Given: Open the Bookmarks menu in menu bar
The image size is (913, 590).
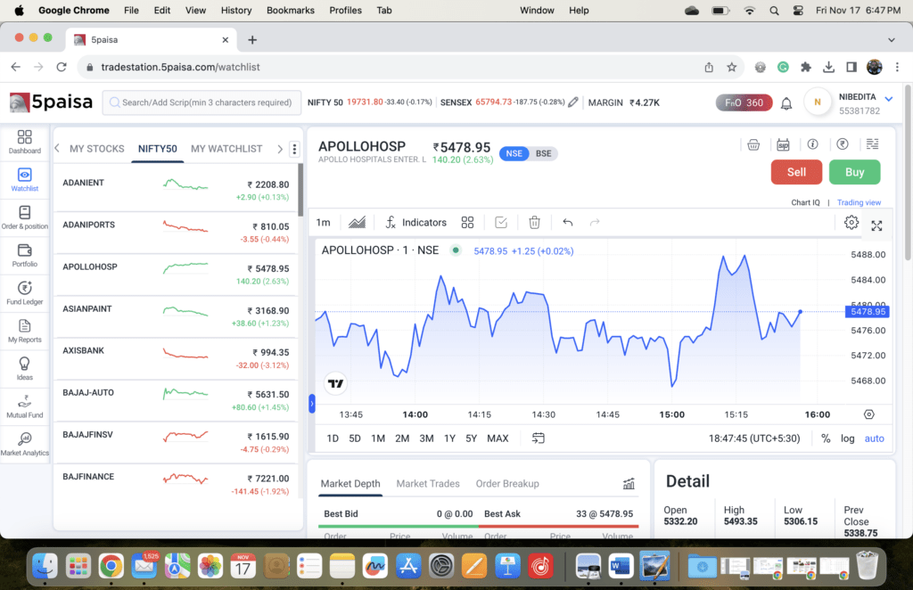Looking at the screenshot, I should [x=290, y=11].
